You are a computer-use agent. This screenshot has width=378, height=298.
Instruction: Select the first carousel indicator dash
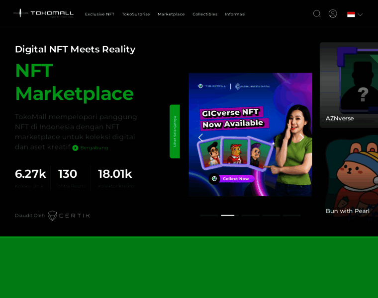tap(209, 216)
